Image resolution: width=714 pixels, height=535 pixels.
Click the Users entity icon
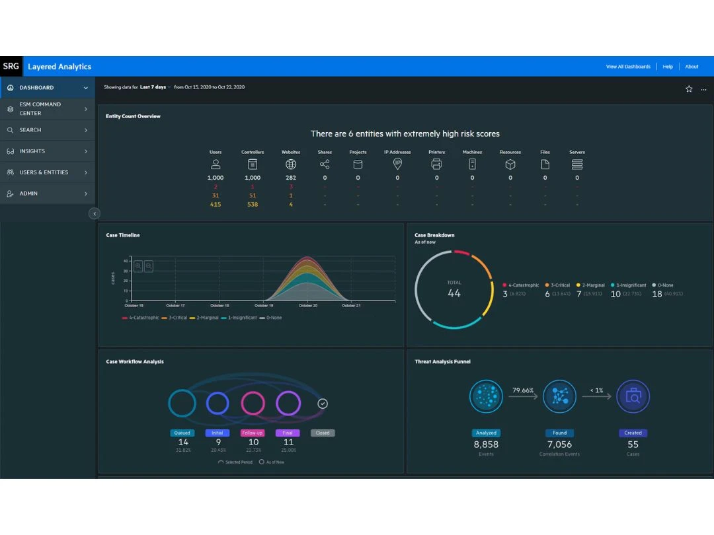[x=216, y=164]
